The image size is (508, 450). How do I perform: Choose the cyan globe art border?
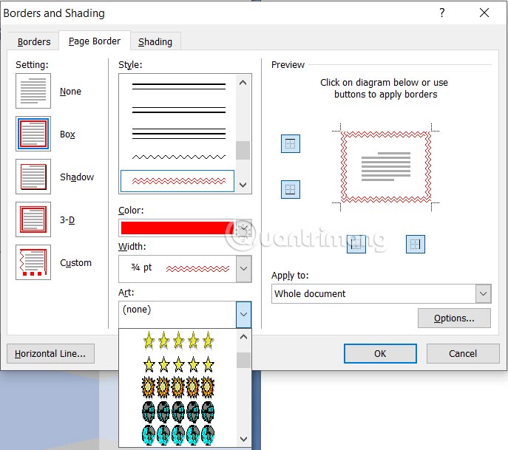(x=177, y=434)
